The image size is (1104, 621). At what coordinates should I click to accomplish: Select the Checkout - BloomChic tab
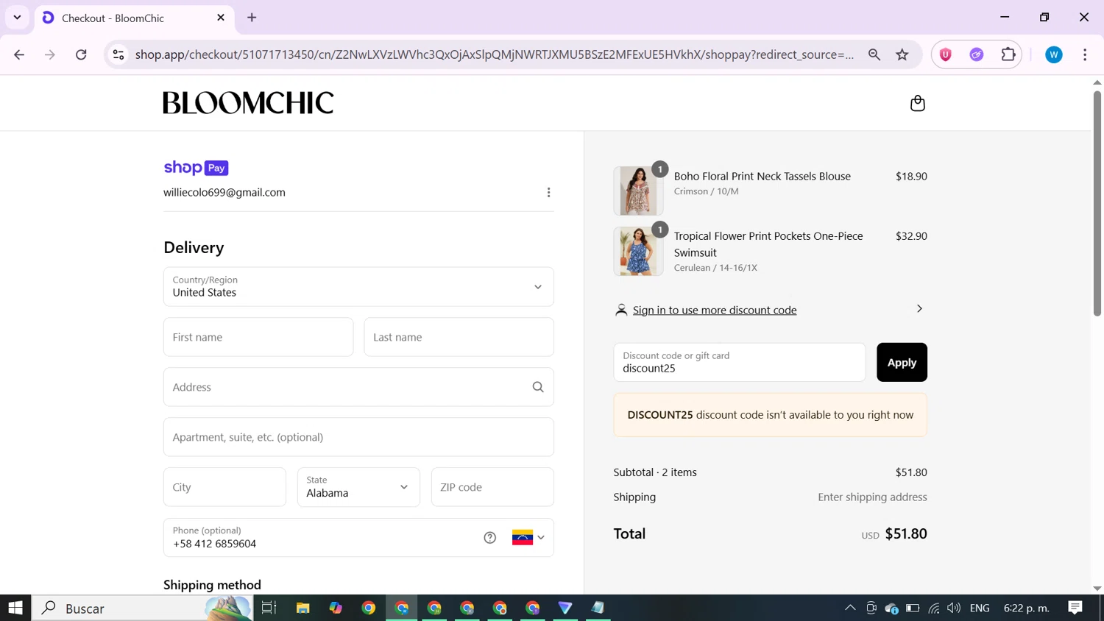135,18
